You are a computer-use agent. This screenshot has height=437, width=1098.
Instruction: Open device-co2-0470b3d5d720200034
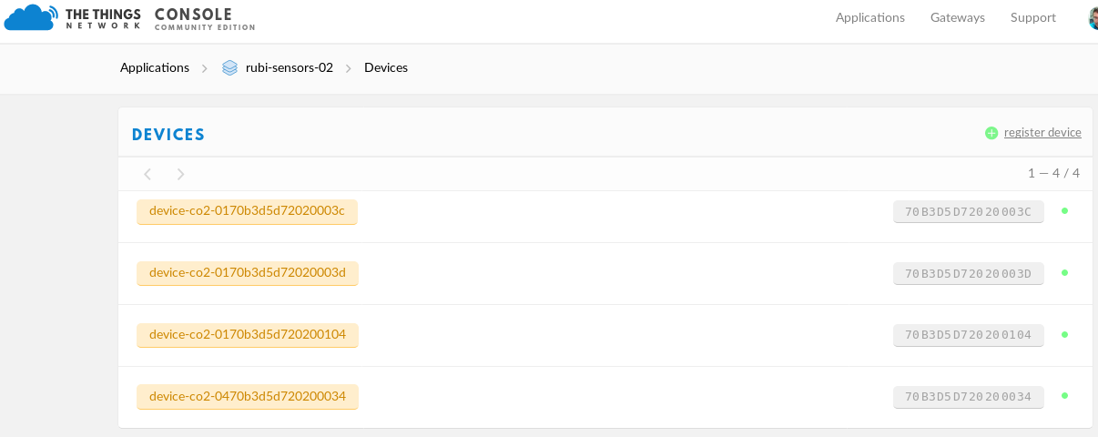248,397
